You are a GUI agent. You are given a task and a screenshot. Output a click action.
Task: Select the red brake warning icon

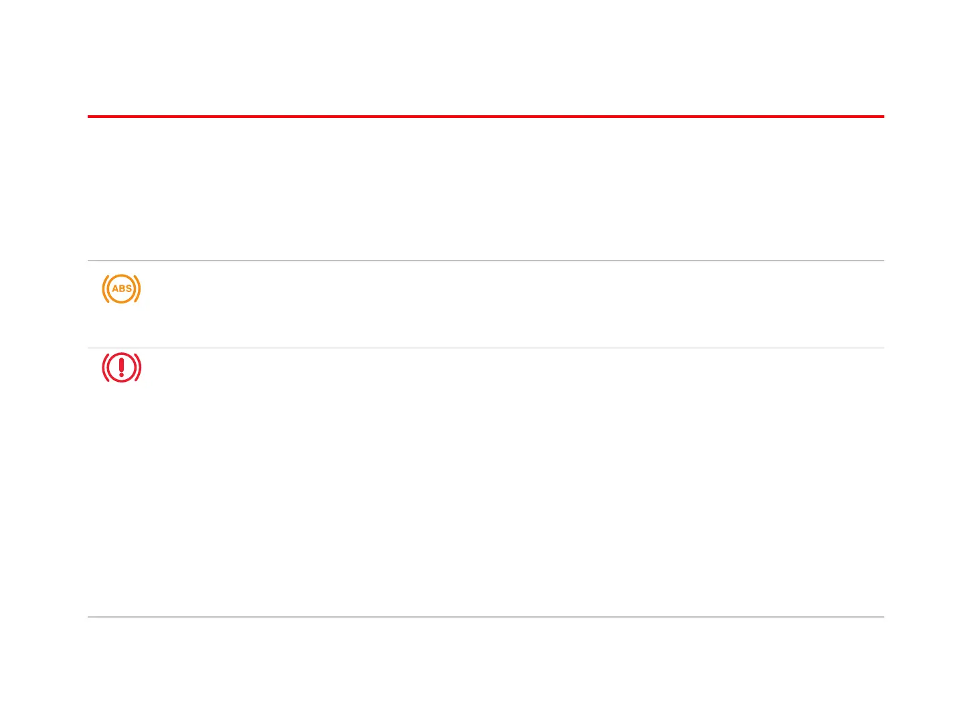tap(121, 367)
